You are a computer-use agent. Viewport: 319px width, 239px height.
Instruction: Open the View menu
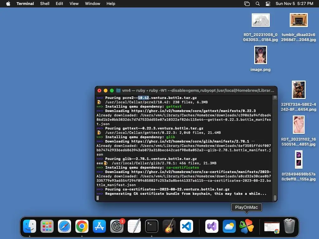(74, 4)
